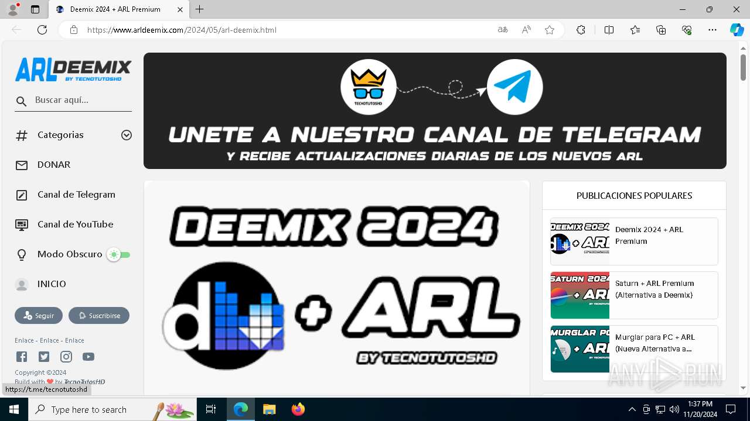Screen dimensions: 750x421
Task: Click the Deemix 2024 + ARL main image
Action: pos(337,288)
